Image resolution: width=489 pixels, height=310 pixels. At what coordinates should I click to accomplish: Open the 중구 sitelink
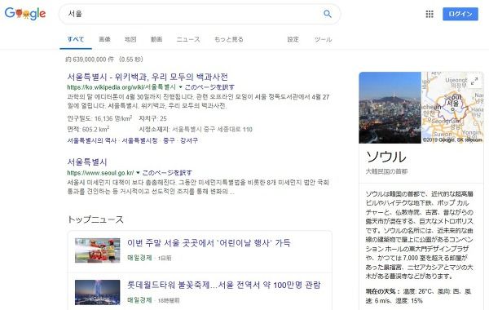pos(169,140)
